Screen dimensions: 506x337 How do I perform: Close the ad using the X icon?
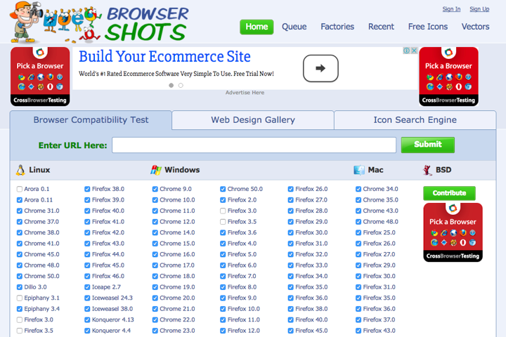[x=415, y=51]
